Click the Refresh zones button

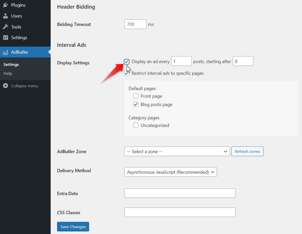tap(247, 151)
